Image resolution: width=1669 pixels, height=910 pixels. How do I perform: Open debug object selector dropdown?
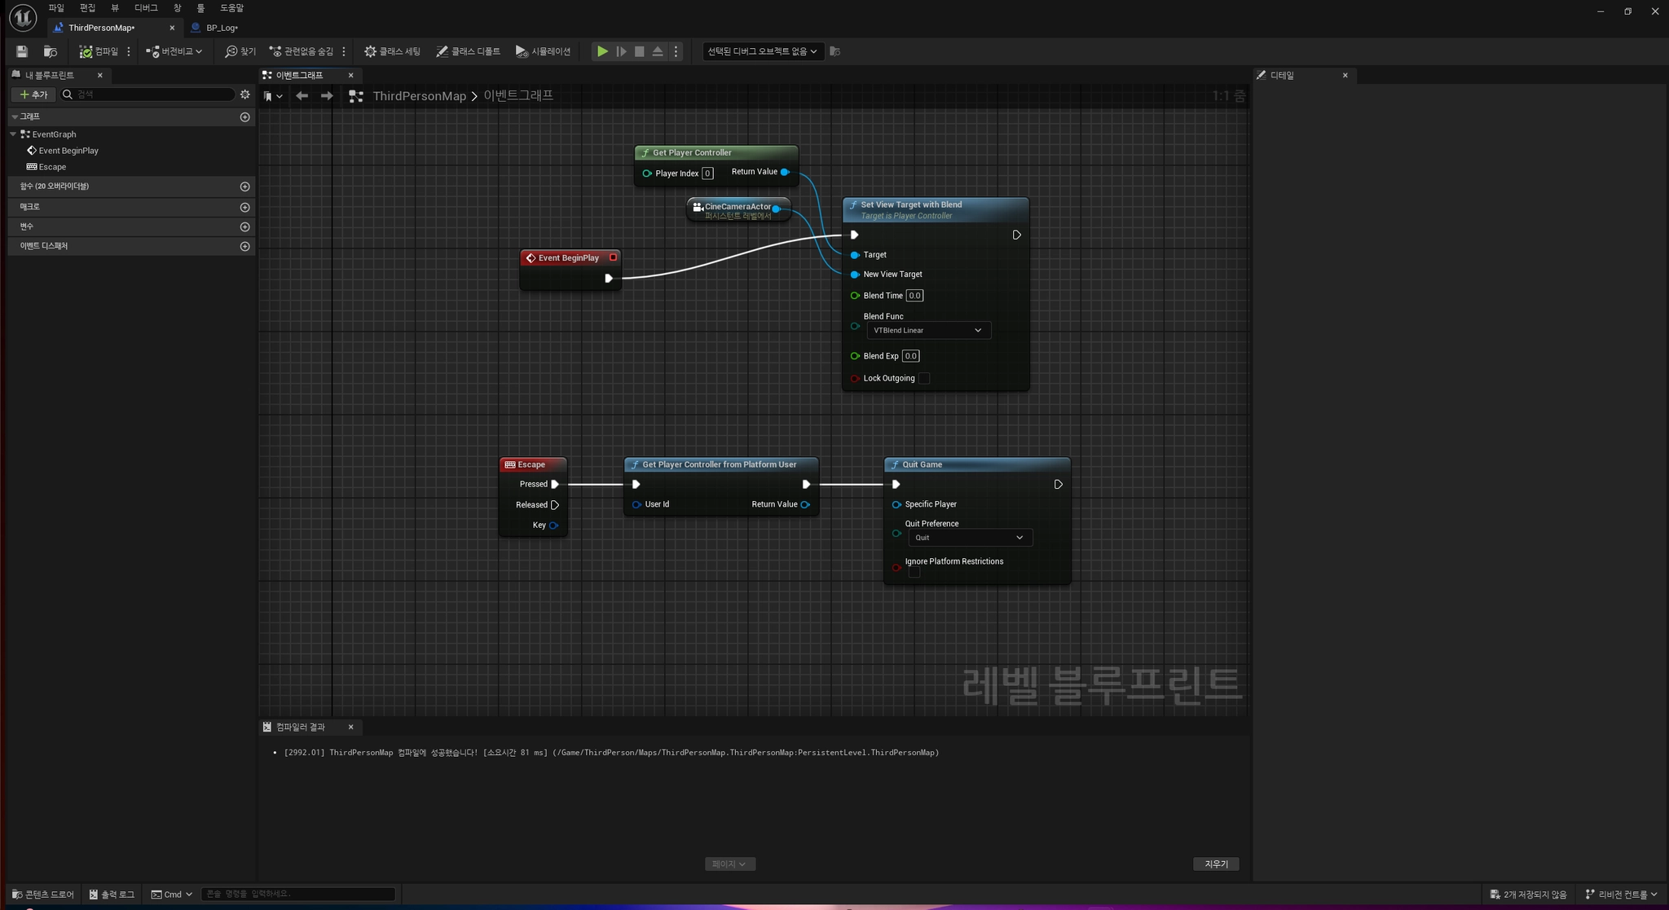pyautogui.click(x=762, y=51)
